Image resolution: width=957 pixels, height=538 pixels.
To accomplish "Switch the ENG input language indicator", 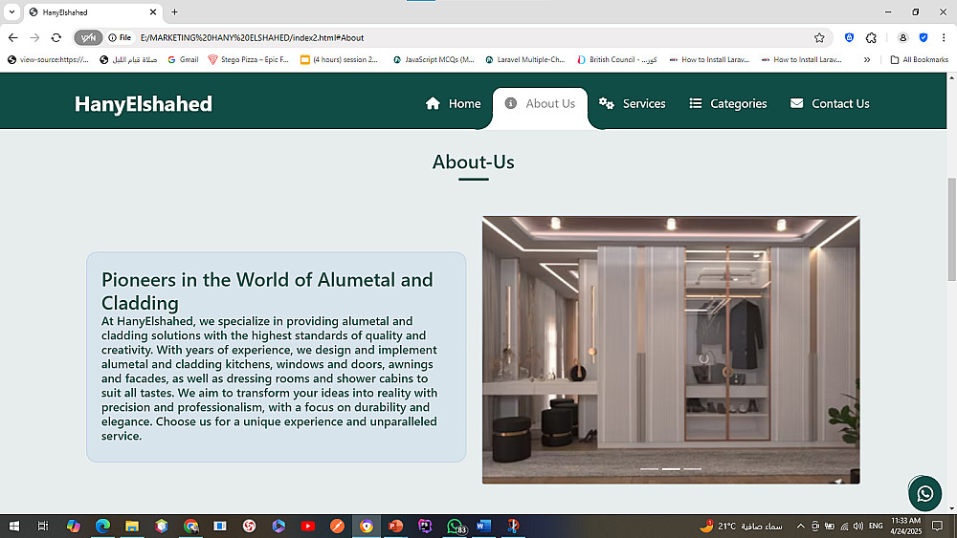I will 876,526.
